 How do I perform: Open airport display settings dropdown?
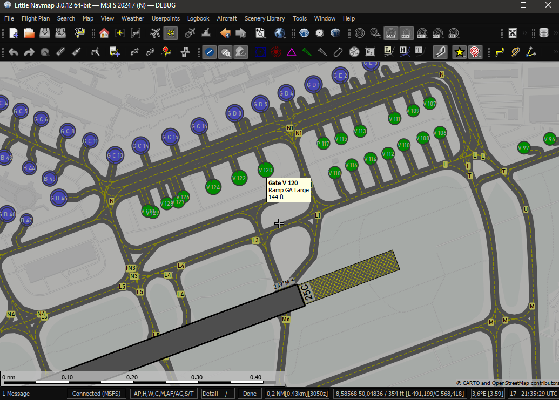coord(225,52)
